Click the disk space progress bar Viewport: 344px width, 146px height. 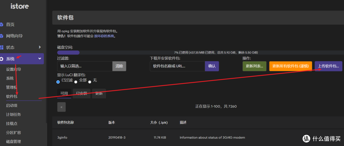tap(201, 53)
